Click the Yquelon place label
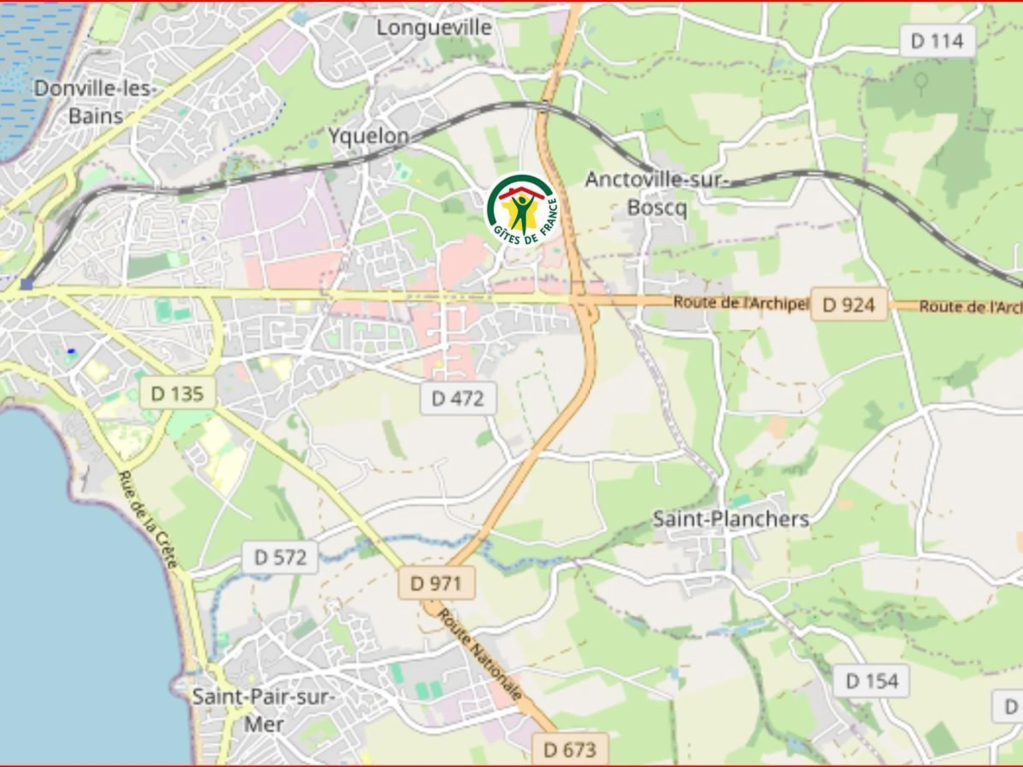Viewport: 1023px width, 767px height. pos(369,136)
